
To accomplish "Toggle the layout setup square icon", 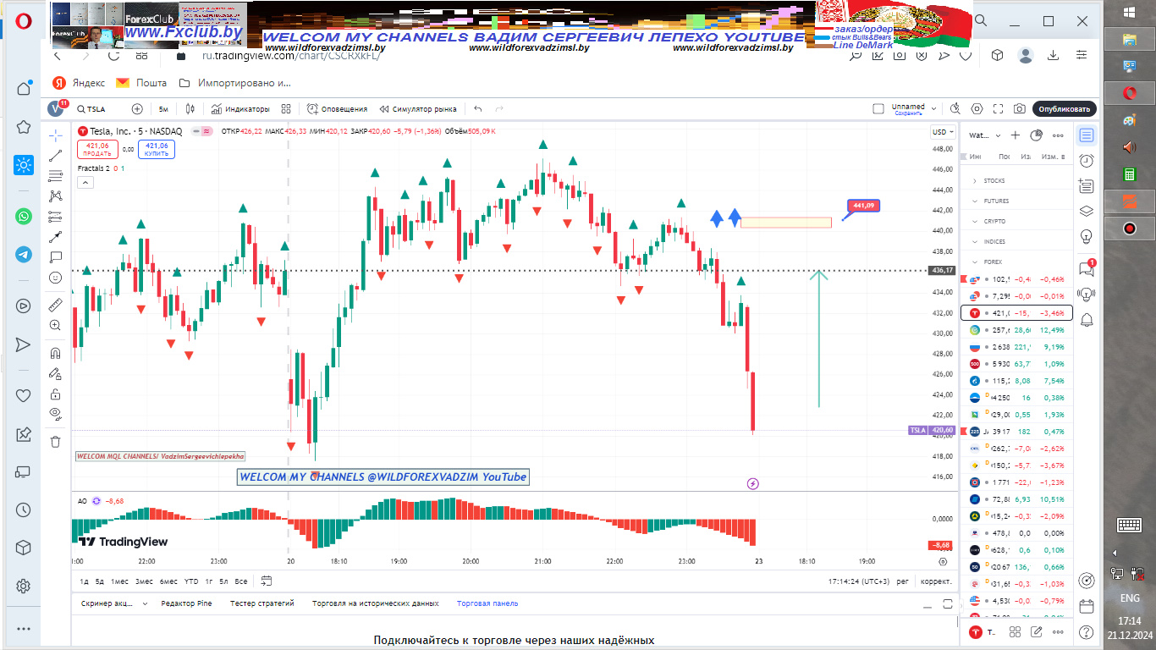I will 878,109.
